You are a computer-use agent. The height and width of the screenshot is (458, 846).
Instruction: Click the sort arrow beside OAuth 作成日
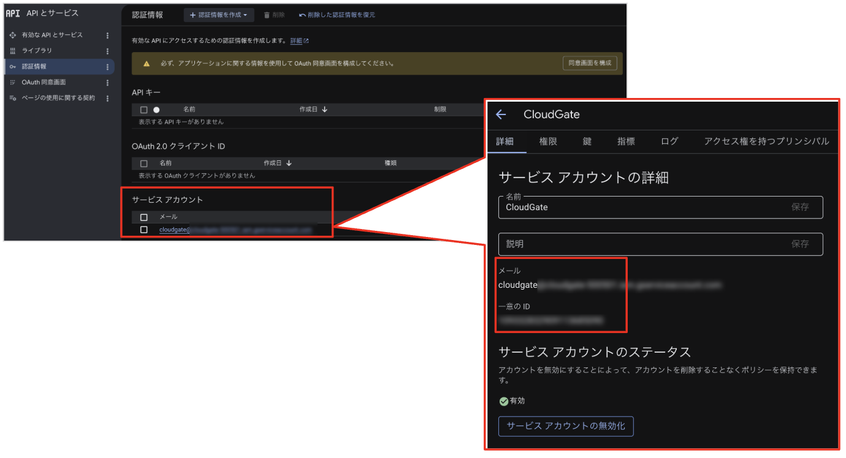click(x=289, y=163)
